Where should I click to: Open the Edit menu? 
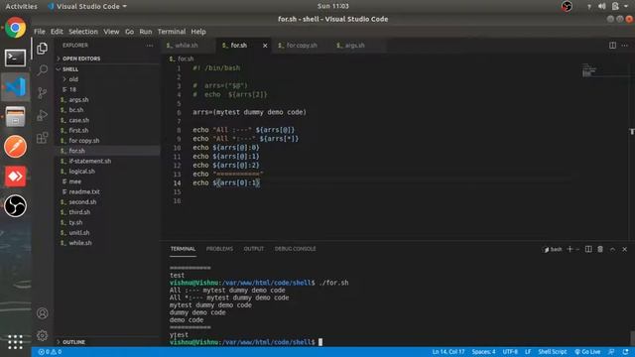click(x=57, y=32)
